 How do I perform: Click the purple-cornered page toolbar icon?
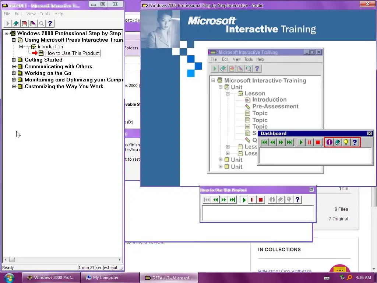[33, 24]
